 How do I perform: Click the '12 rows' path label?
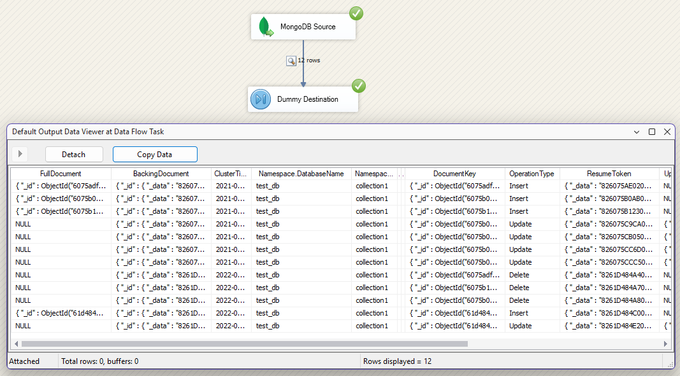click(309, 60)
